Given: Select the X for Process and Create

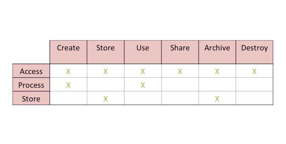Looking at the screenshot, I should (x=68, y=85).
